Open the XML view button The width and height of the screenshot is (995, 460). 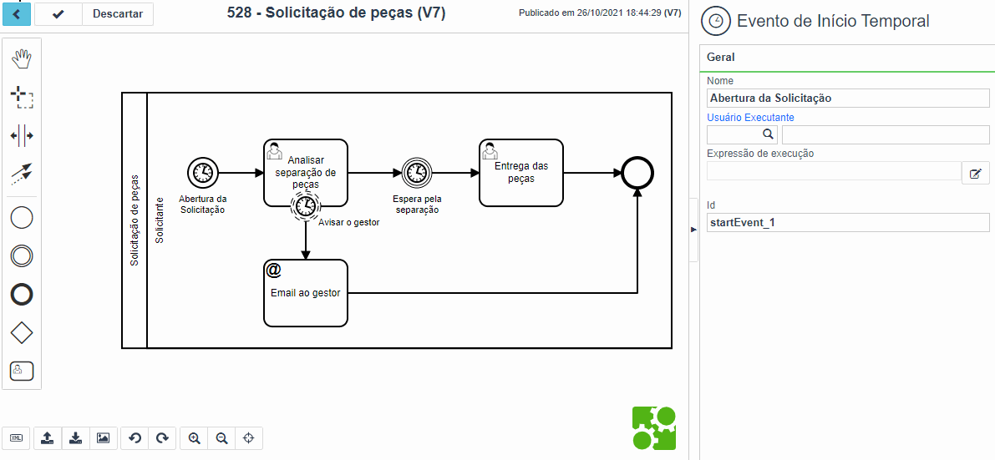tap(17, 437)
